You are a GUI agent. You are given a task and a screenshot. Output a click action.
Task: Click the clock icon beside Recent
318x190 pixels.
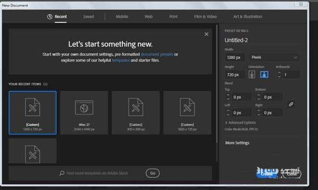(50, 17)
